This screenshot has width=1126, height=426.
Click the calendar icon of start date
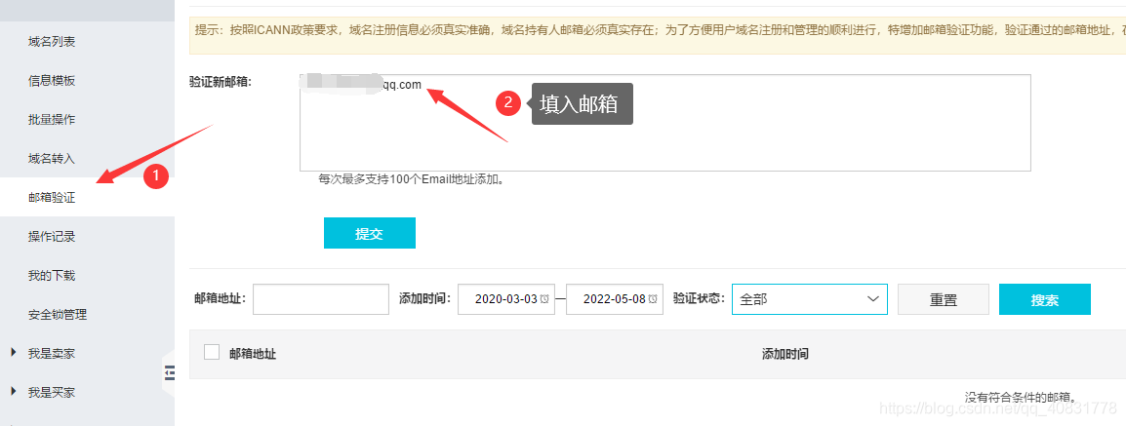coord(545,299)
